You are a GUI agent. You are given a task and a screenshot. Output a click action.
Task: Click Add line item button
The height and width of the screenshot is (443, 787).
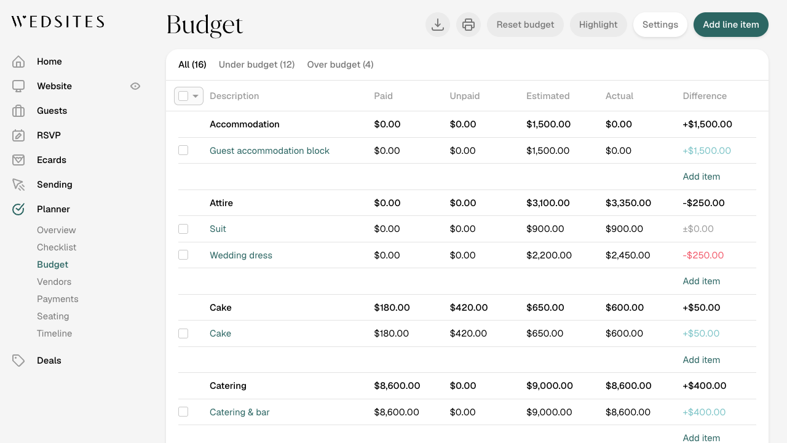point(731,25)
